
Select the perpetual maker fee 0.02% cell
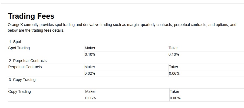127,73
